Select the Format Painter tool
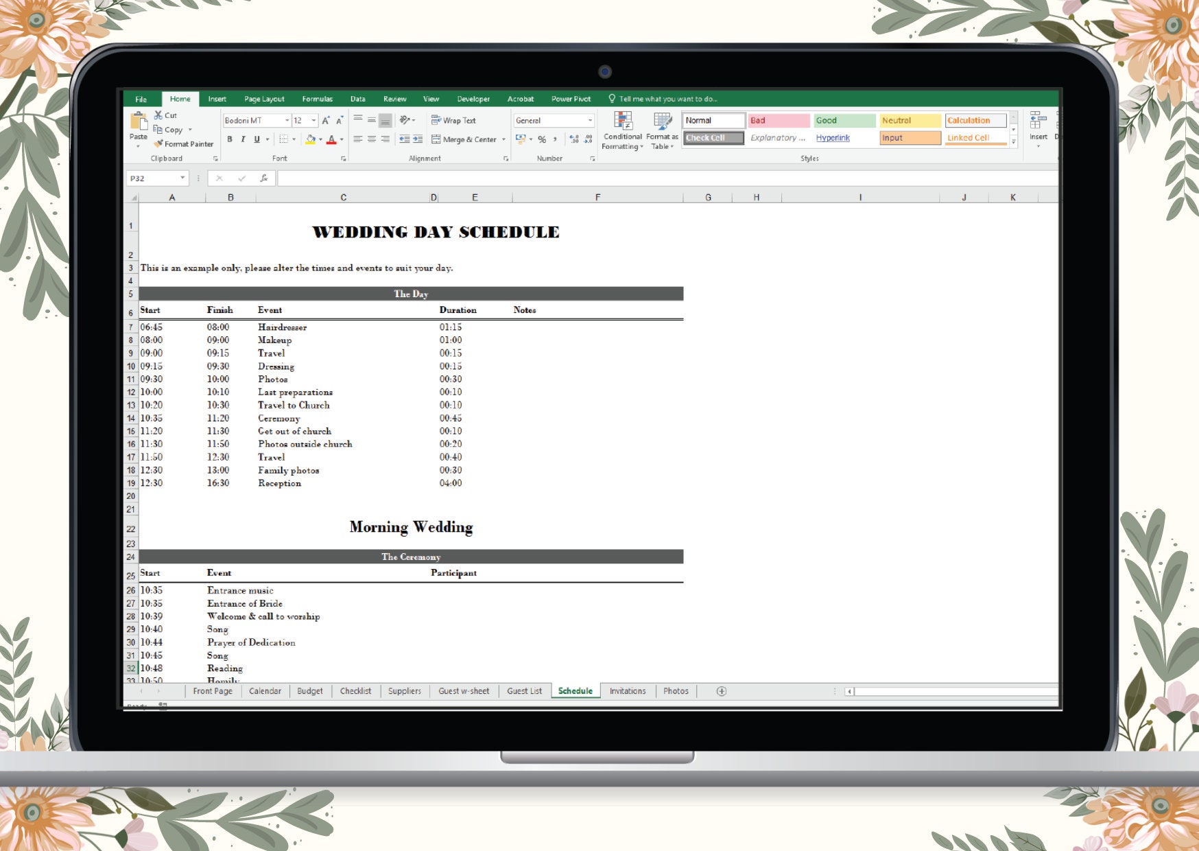The width and height of the screenshot is (1199, 851). pyautogui.click(x=185, y=144)
